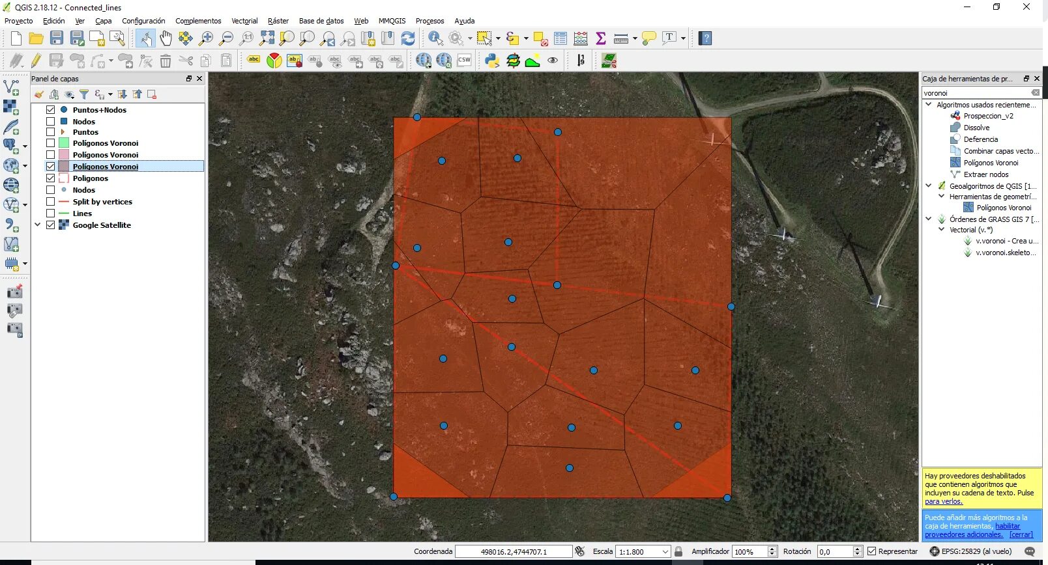Image resolution: width=1048 pixels, height=565 pixels.
Task: Click the delete selected trash icon
Action: click(x=166, y=61)
